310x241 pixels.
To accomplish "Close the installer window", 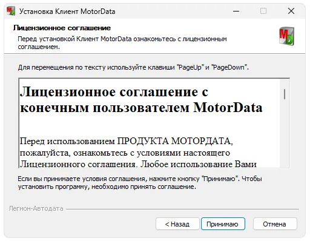I will point(291,11).
